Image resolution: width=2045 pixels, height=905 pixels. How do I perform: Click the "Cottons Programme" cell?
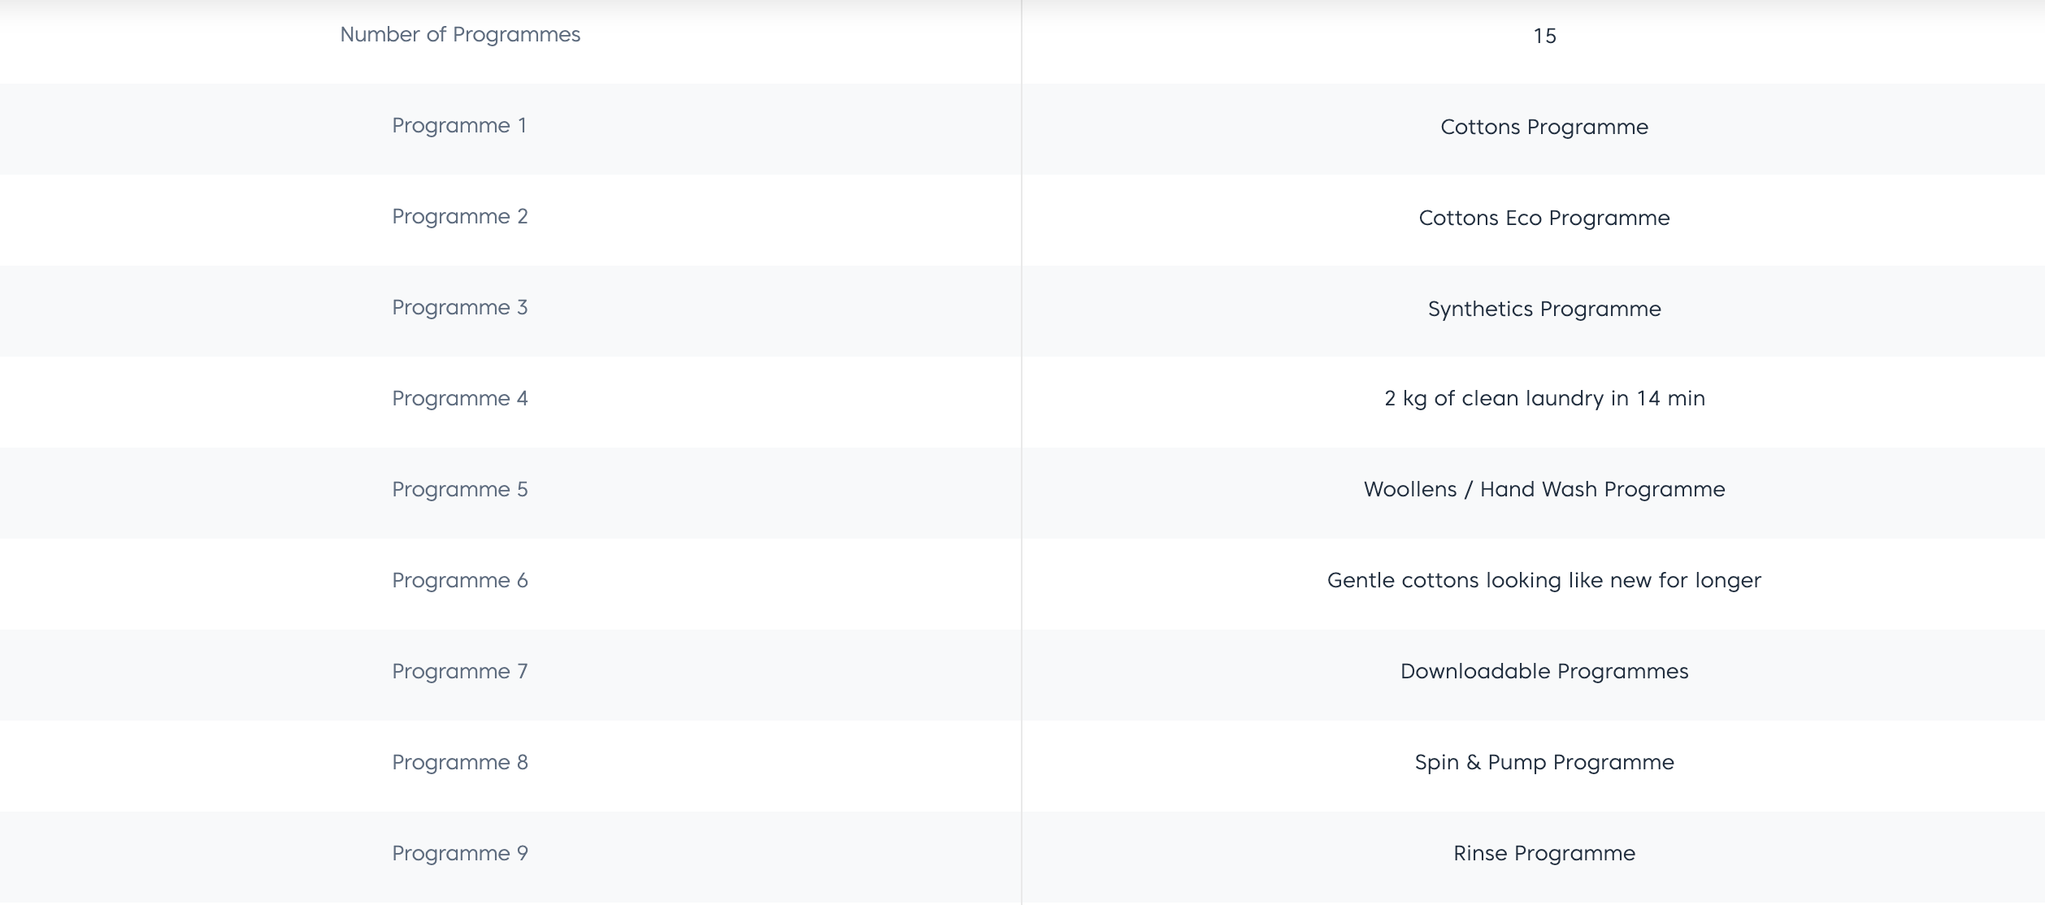(1544, 128)
